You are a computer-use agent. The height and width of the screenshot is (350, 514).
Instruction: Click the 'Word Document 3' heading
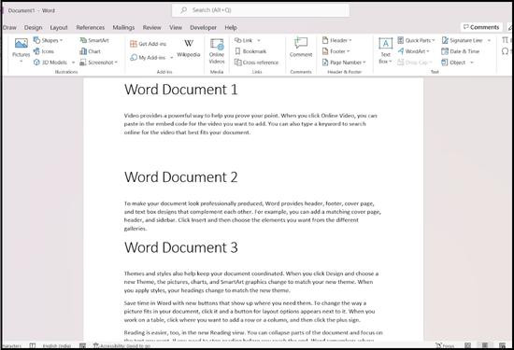click(181, 247)
